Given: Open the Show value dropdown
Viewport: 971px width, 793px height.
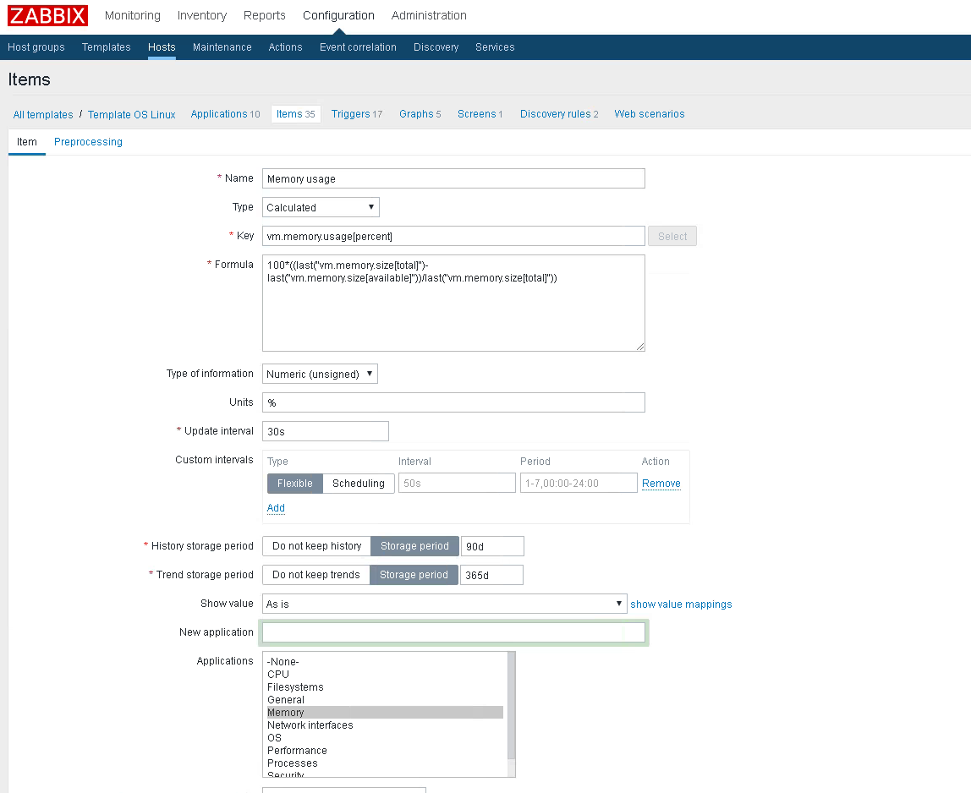Looking at the screenshot, I should coord(445,604).
